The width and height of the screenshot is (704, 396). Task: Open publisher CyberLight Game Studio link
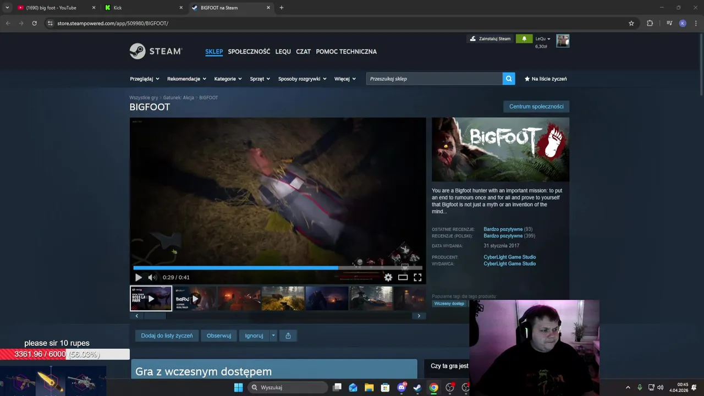pyautogui.click(x=510, y=263)
